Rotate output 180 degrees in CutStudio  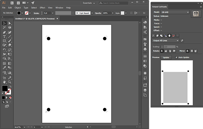tap(170, 51)
